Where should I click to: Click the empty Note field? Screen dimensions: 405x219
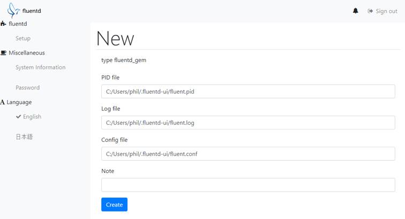(248, 185)
